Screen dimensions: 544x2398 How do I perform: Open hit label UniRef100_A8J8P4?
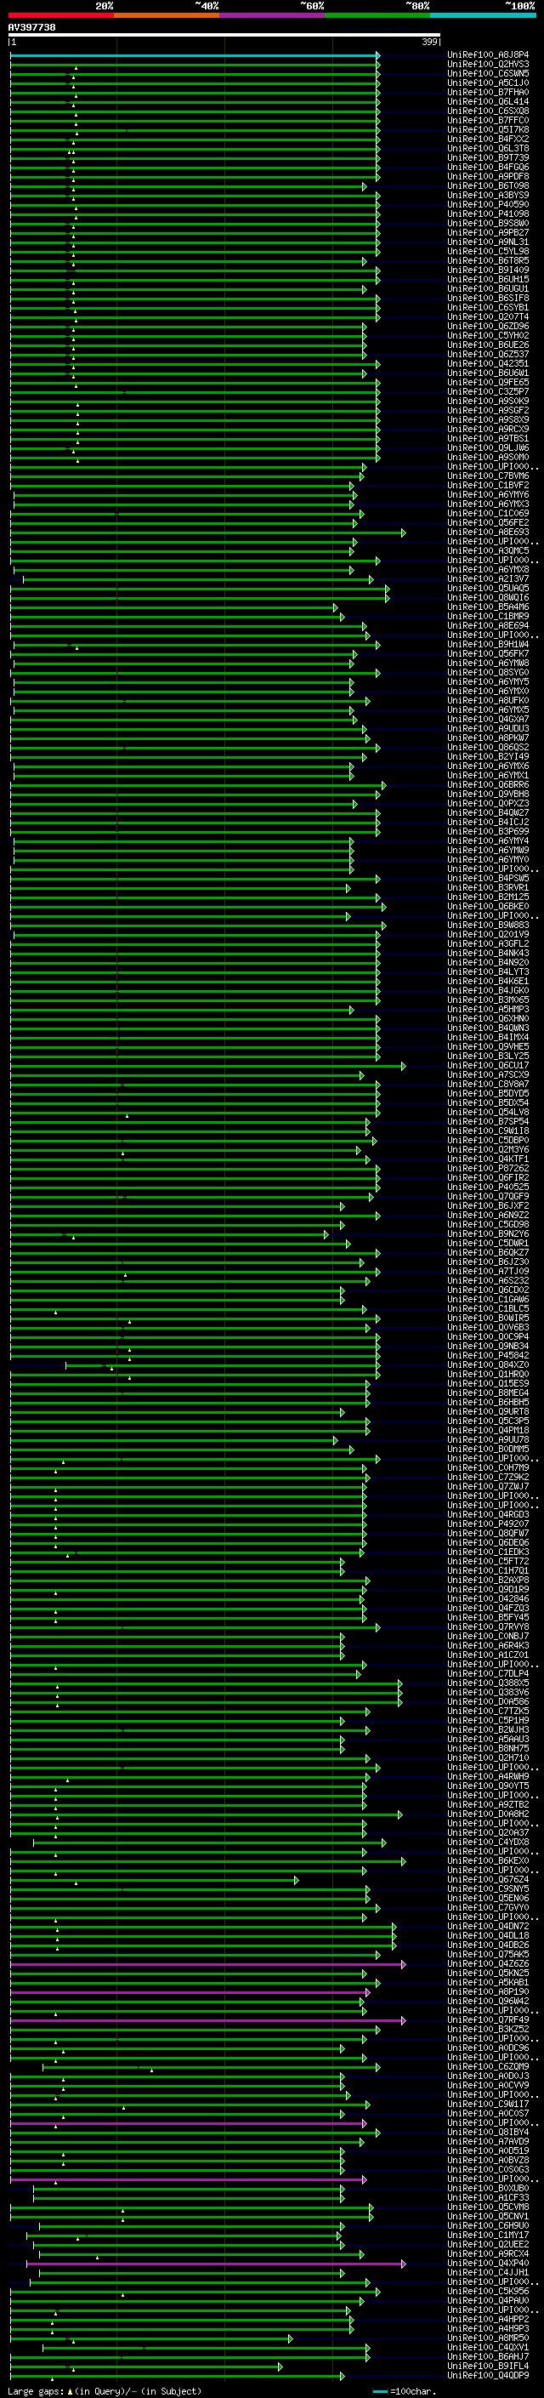488,56
